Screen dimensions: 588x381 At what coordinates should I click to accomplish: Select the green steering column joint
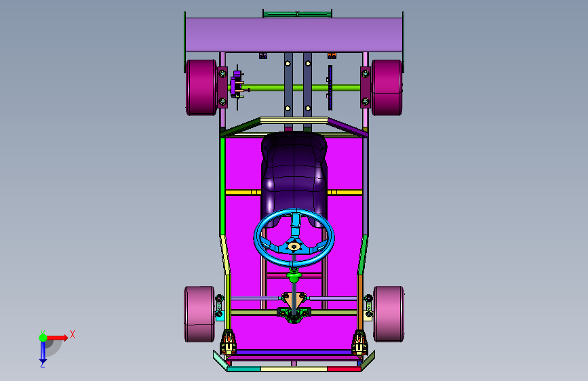[294, 276]
